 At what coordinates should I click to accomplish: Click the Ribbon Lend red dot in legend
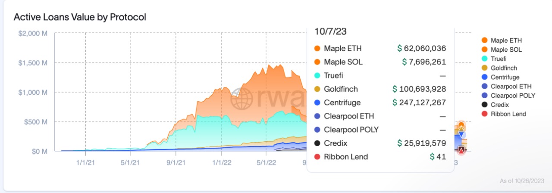pyautogui.click(x=485, y=114)
